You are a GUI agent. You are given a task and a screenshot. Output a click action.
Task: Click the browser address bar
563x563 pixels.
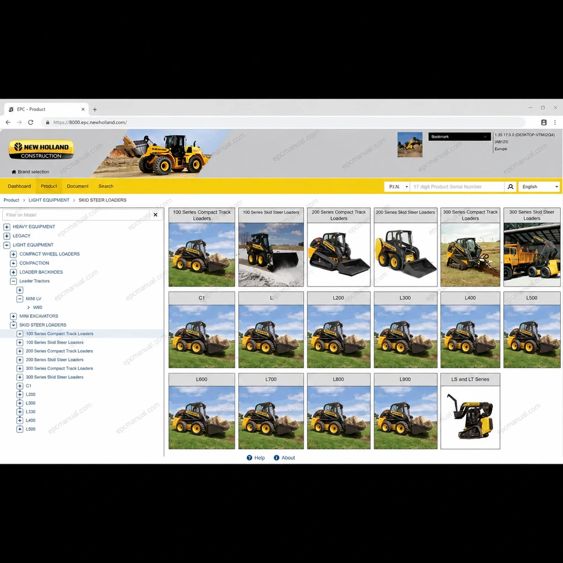284,122
